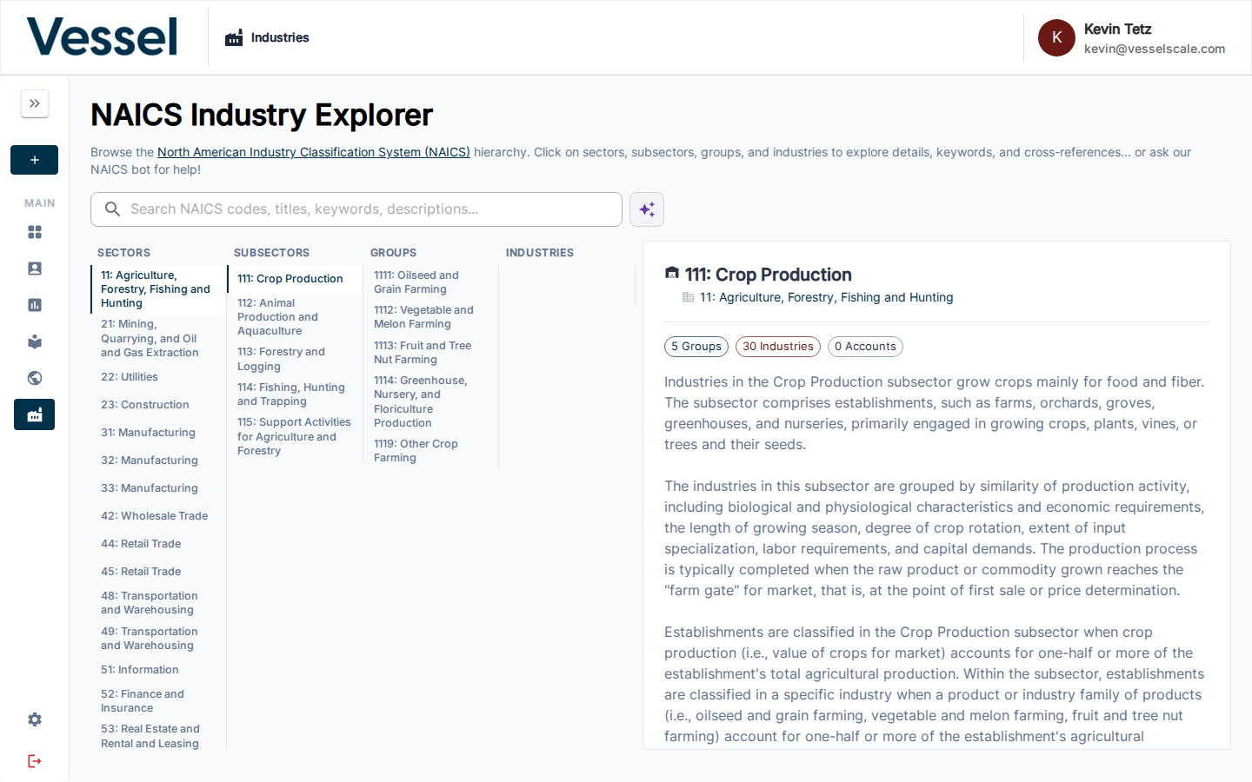Screen dimensions: 1252x782
Task: Open the North American Industry Classification System link
Action: coord(314,152)
